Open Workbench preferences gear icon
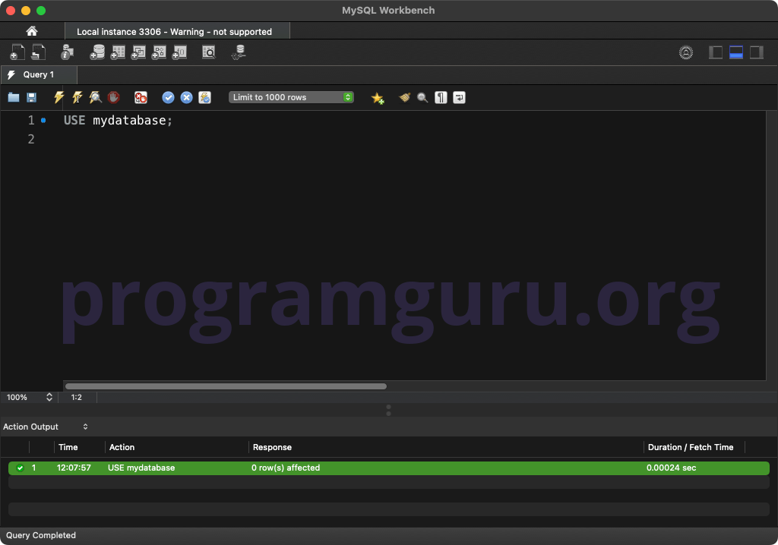This screenshot has height=545, width=778. 686,52
